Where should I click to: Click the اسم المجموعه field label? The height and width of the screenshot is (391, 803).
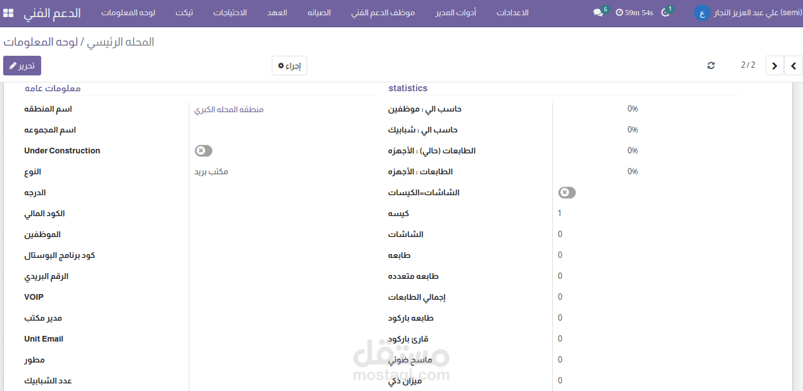click(x=50, y=130)
